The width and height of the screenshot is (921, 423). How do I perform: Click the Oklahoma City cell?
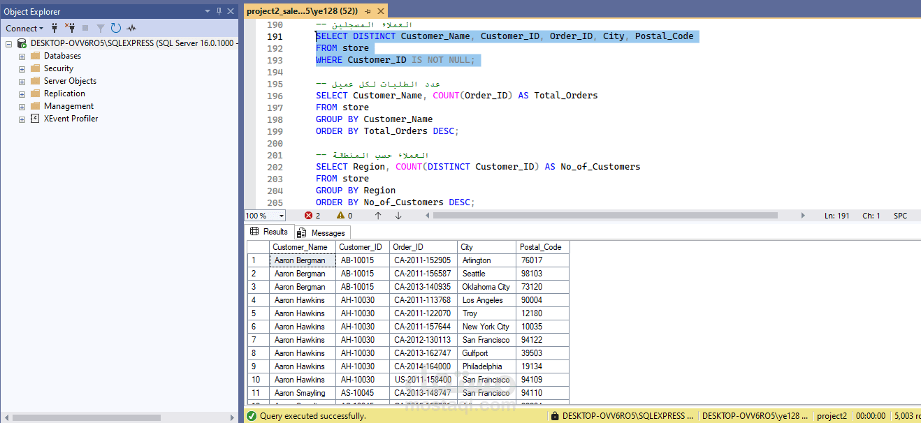click(x=488, y=287)
